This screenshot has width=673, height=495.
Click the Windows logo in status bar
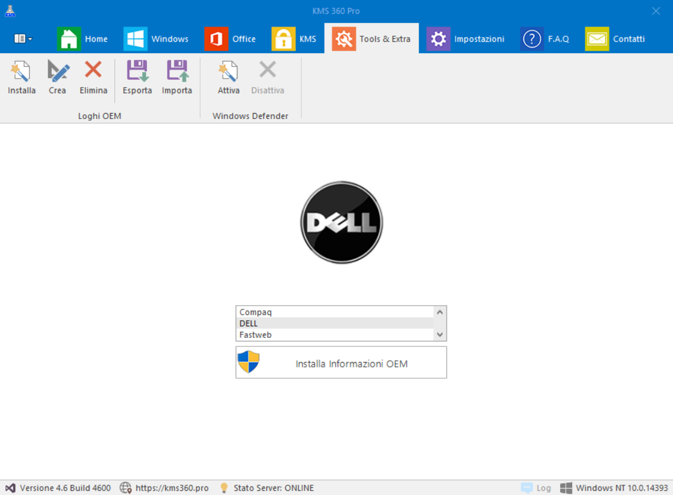pyautogui.click(x=565, y=488)
